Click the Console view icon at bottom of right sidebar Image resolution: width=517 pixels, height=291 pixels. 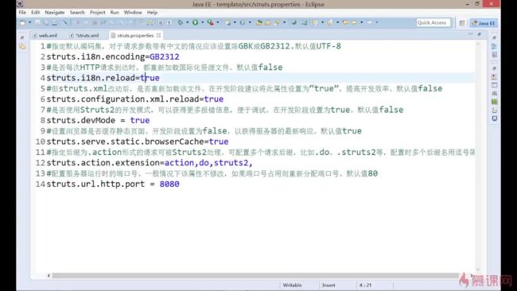click(494, 118)
